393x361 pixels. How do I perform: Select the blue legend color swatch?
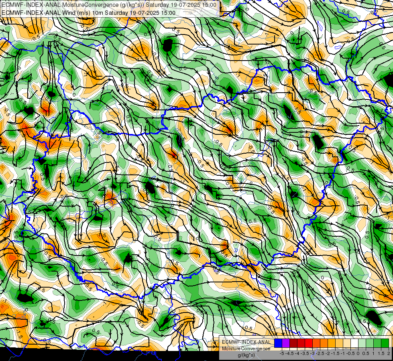278,343
